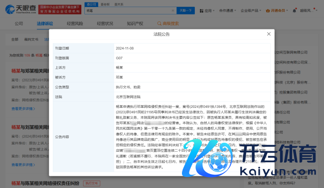Open 高级搜索 advanced search
Image resolution: width=324 pixels, height=188 pixels.
pos(168,23)
